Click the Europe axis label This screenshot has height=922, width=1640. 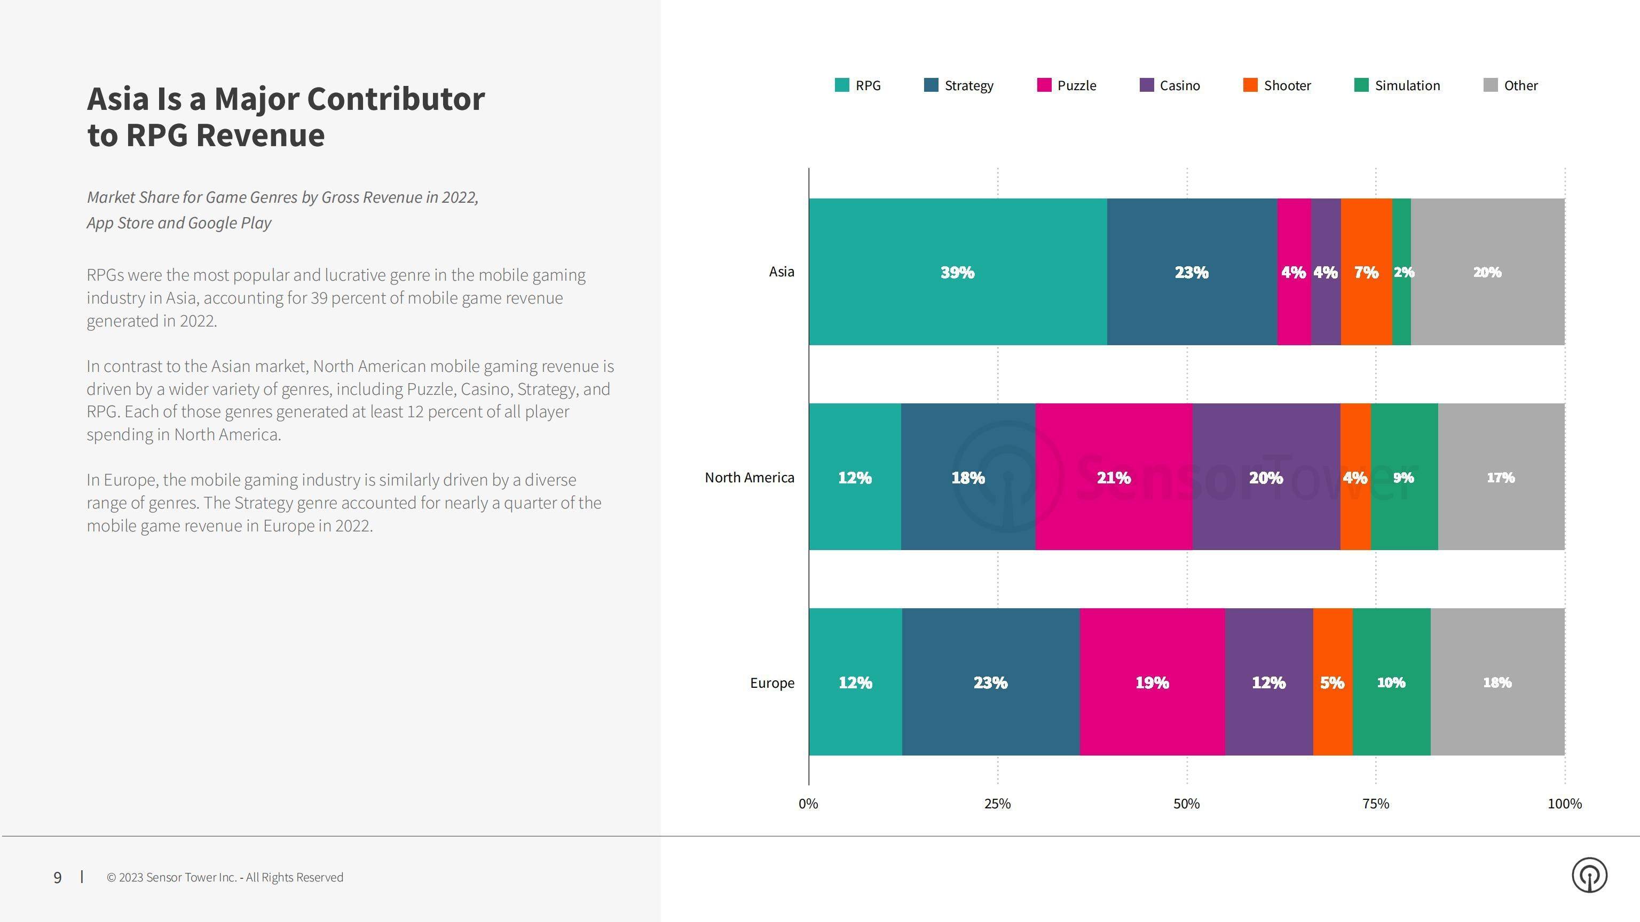point(772,683)
